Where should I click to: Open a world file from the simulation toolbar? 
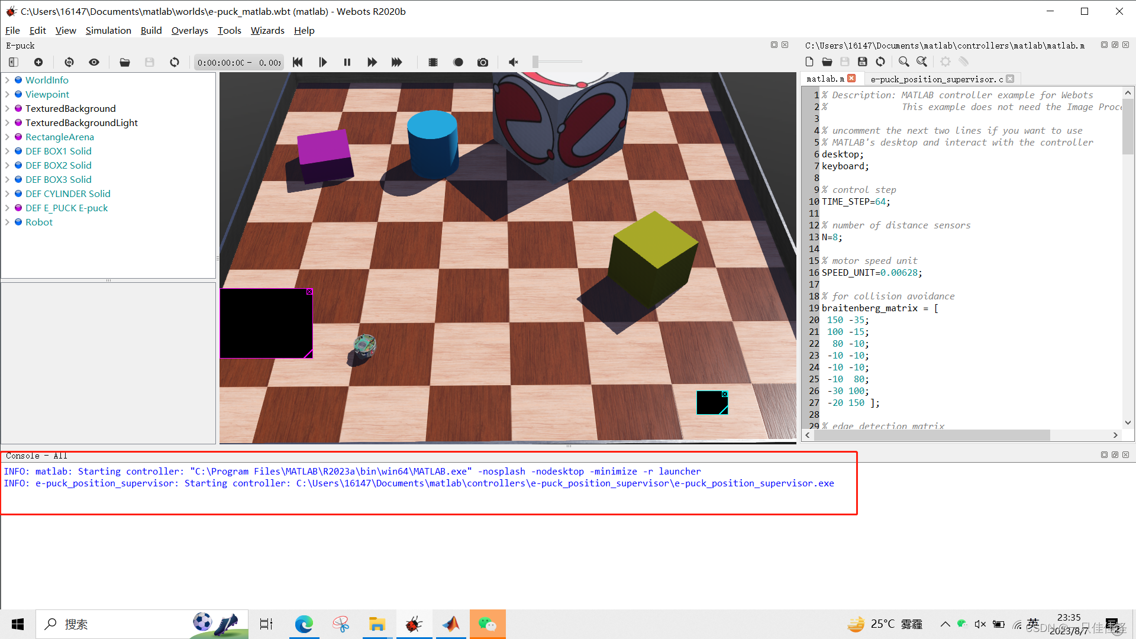pyautogui.click(x=125, y=62)
